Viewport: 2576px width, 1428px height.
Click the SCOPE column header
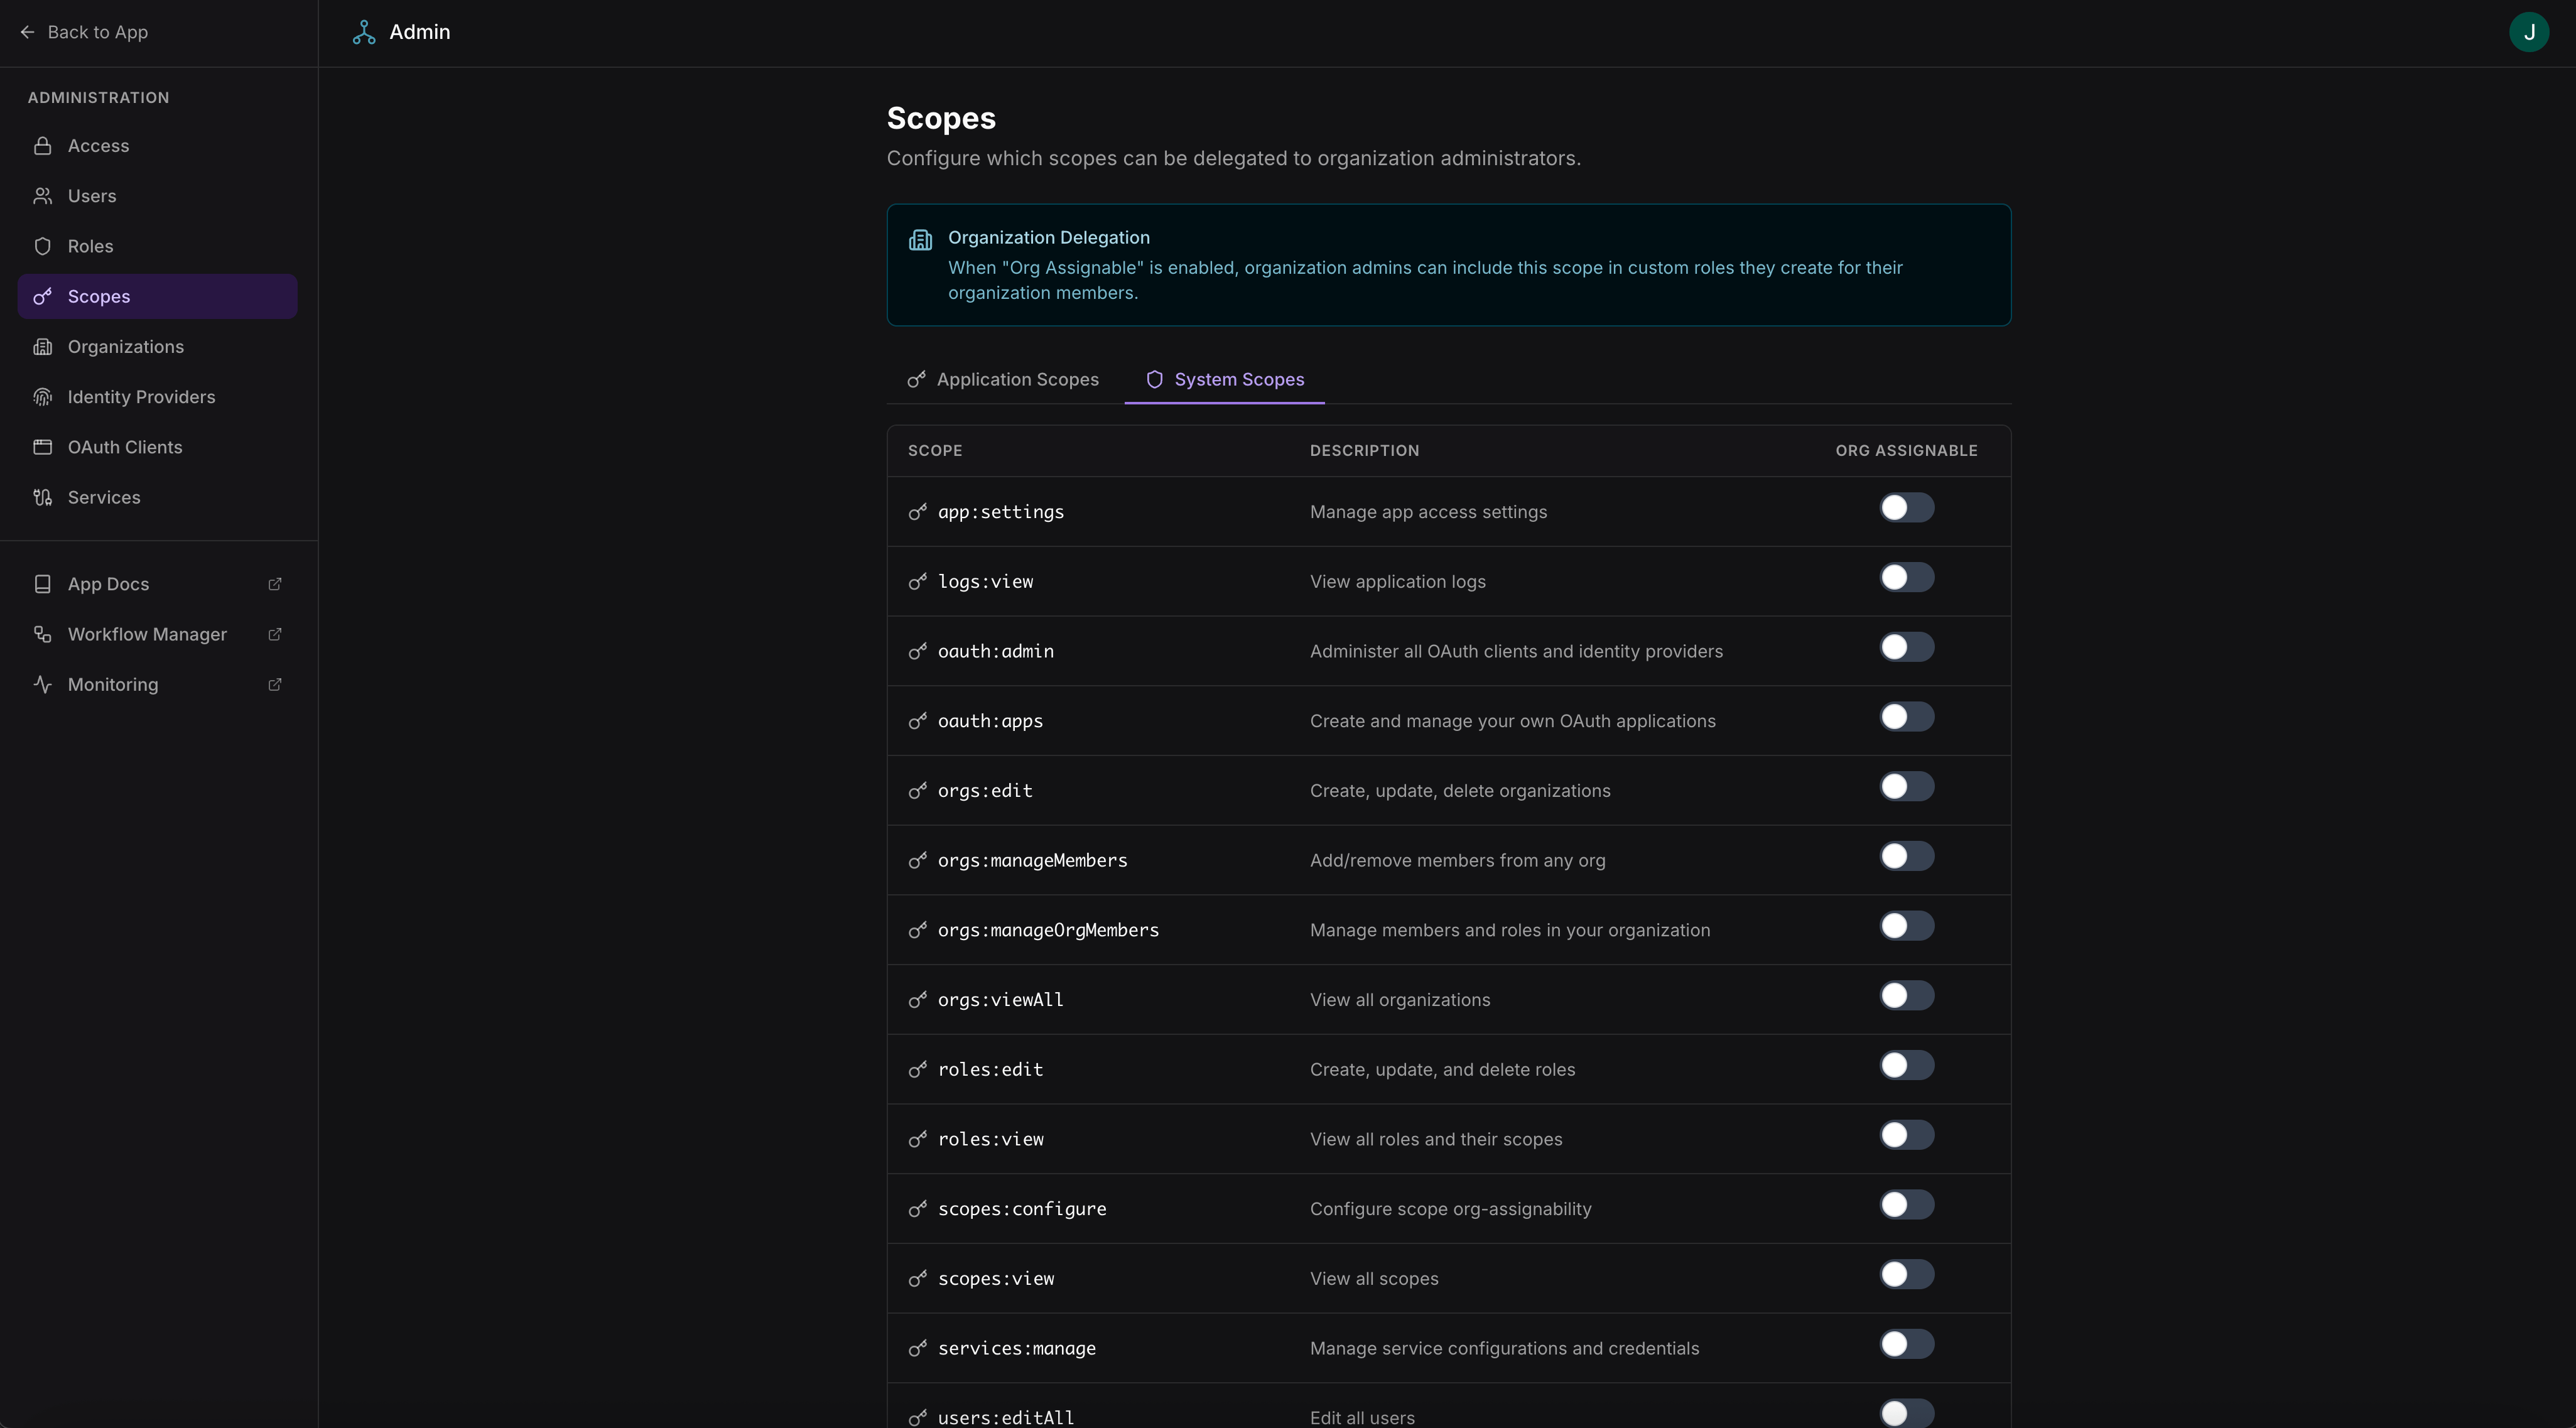pos(935,451)
